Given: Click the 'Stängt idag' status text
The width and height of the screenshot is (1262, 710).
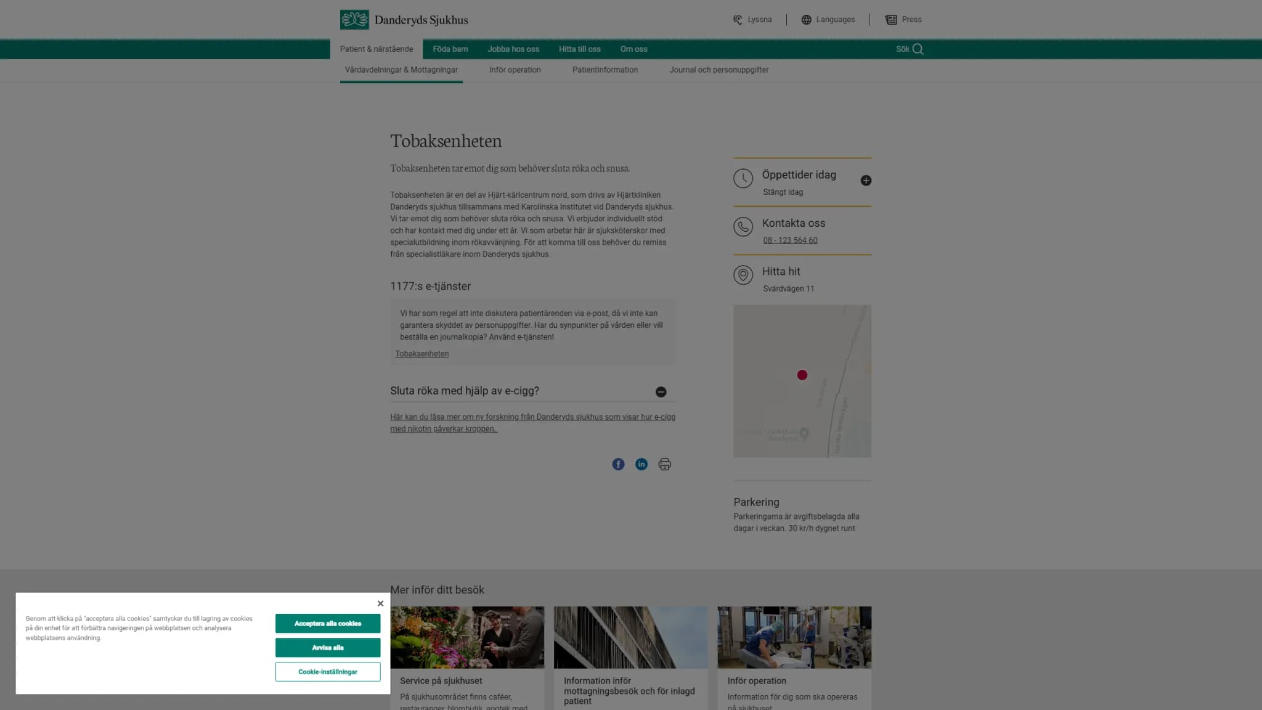Looking at the screenshot, I should (x=783, y=192).
